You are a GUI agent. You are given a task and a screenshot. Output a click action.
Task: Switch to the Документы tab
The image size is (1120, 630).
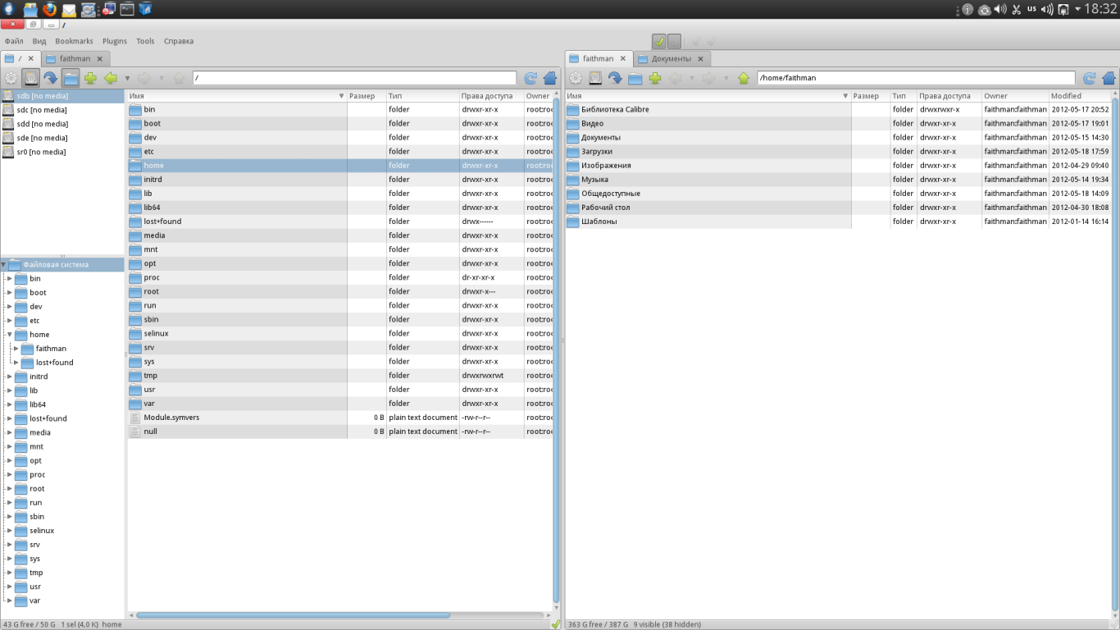pyautogui.click(x=672, y=59)
